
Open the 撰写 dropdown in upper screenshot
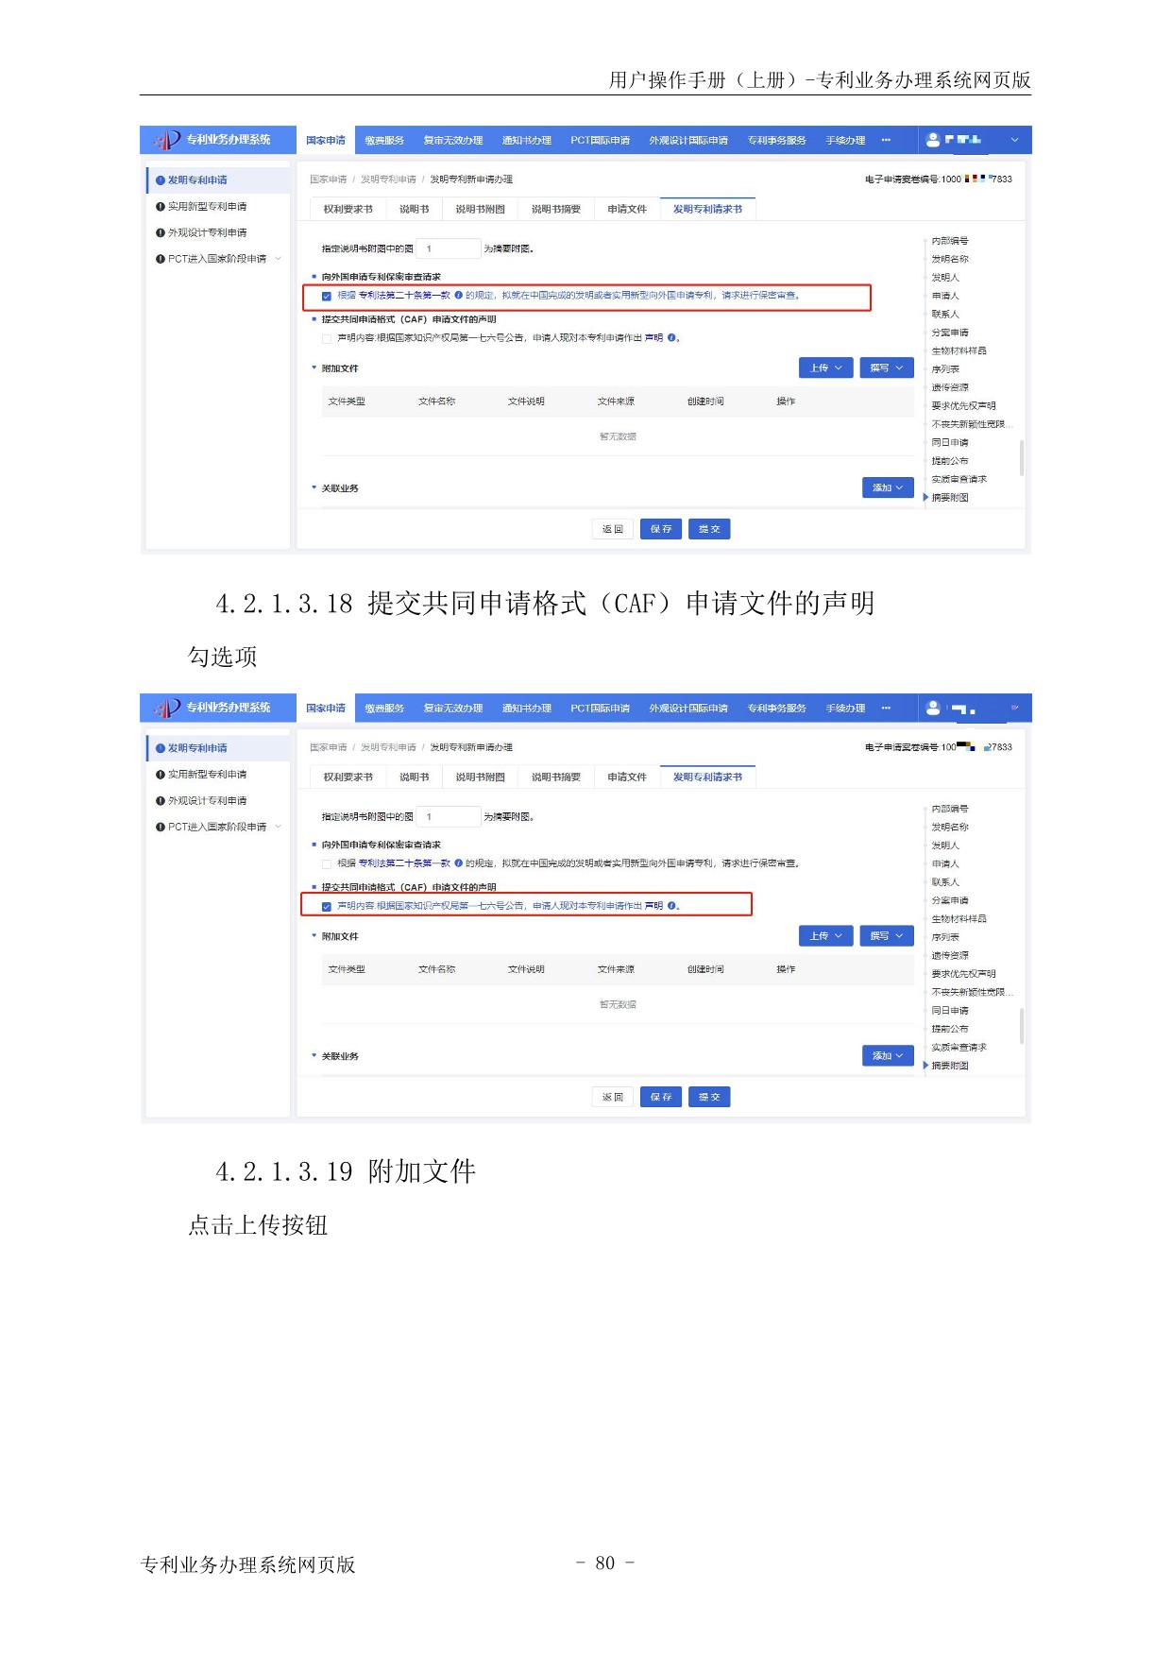[886, 368]
